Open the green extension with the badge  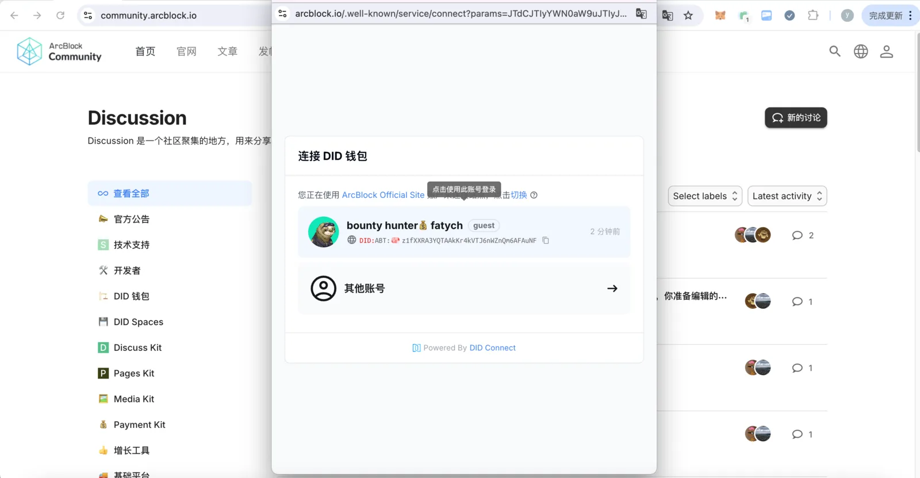tap(743, 16)
